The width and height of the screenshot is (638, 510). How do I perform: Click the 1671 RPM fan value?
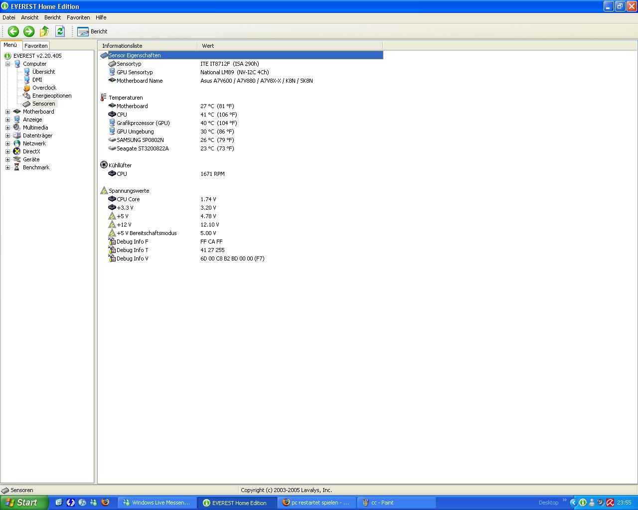[x=212, y=174]
